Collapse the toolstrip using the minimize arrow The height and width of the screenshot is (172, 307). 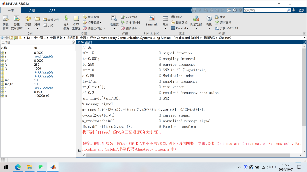coord(304,33)
